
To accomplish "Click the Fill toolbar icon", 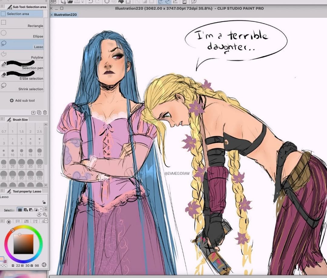I will (121, 2).
